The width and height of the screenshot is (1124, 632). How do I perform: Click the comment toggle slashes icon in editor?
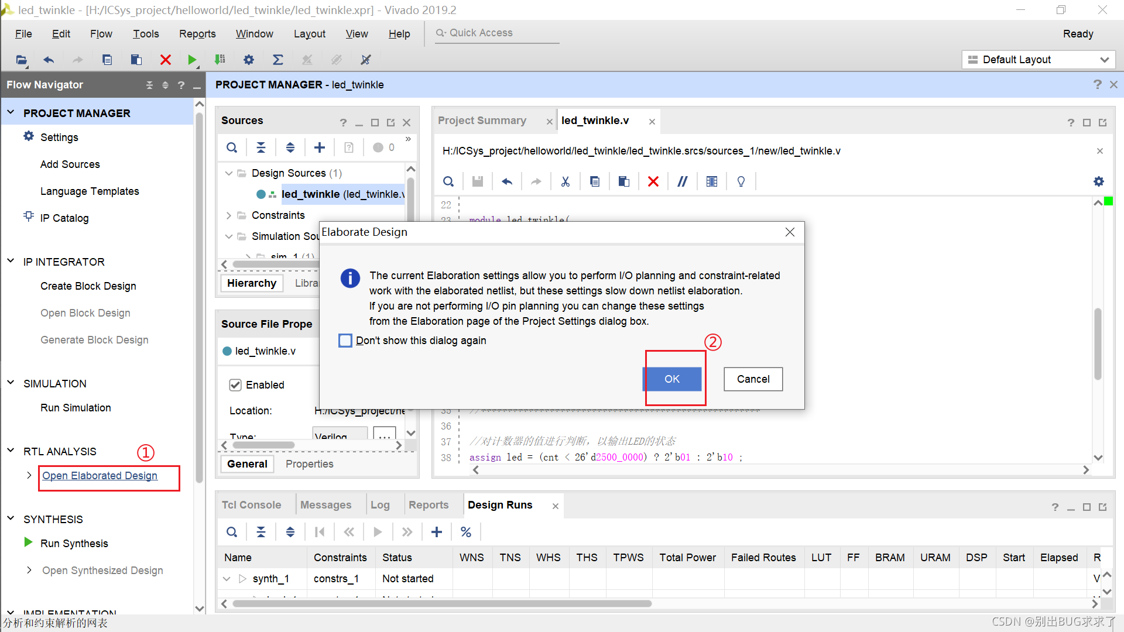coord(682,181)
